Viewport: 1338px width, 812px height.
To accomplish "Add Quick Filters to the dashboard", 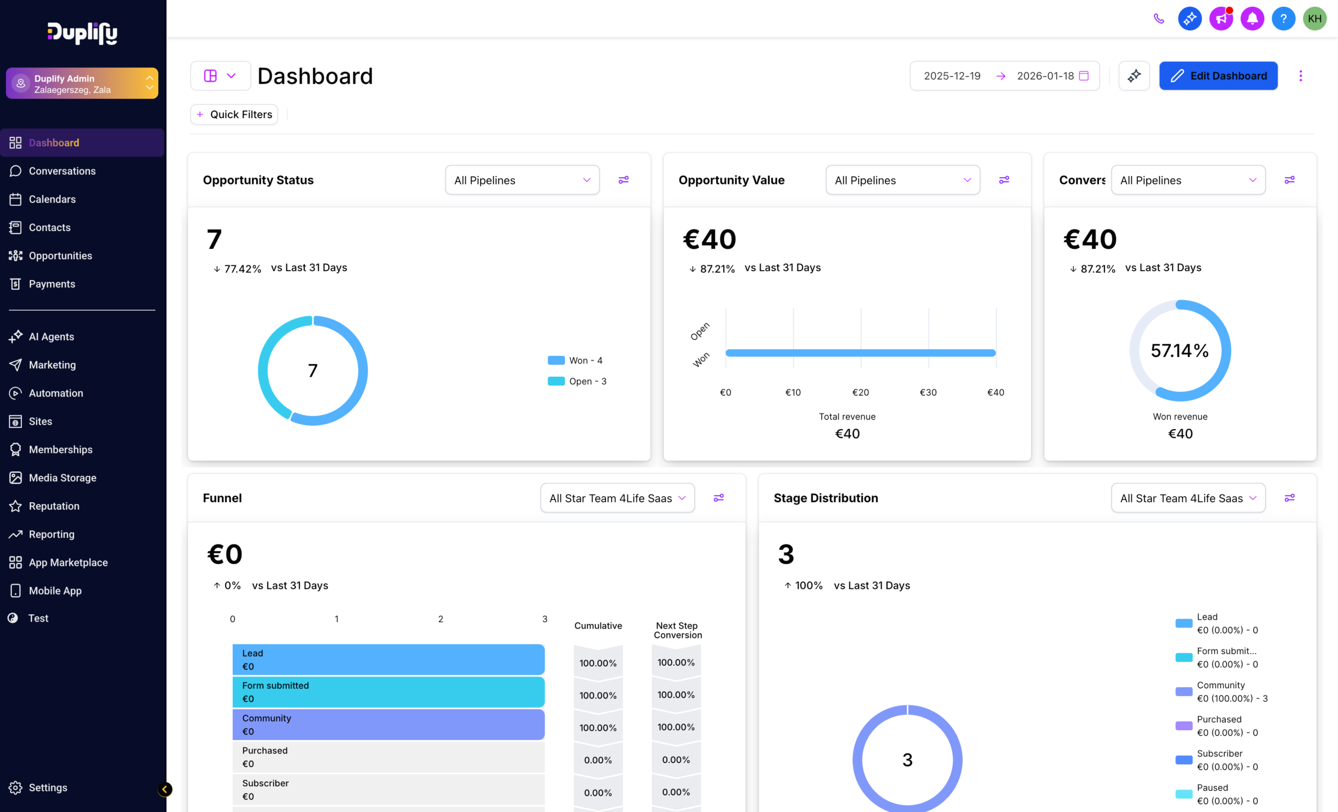I will coord(234,114).
